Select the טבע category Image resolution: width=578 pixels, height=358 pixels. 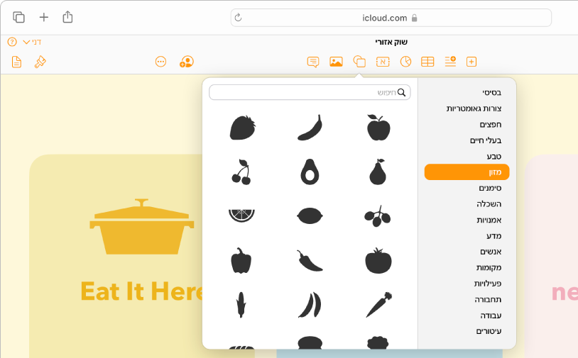click(494, 157)
